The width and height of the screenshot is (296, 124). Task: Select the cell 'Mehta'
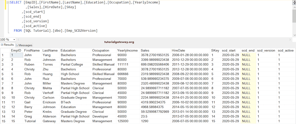50,88
